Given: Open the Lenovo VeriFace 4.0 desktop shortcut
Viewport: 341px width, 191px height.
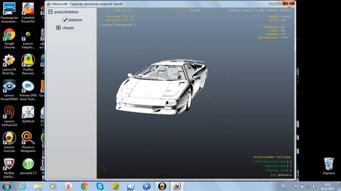Looking at the screenshot, I should (x=10, y=116).
